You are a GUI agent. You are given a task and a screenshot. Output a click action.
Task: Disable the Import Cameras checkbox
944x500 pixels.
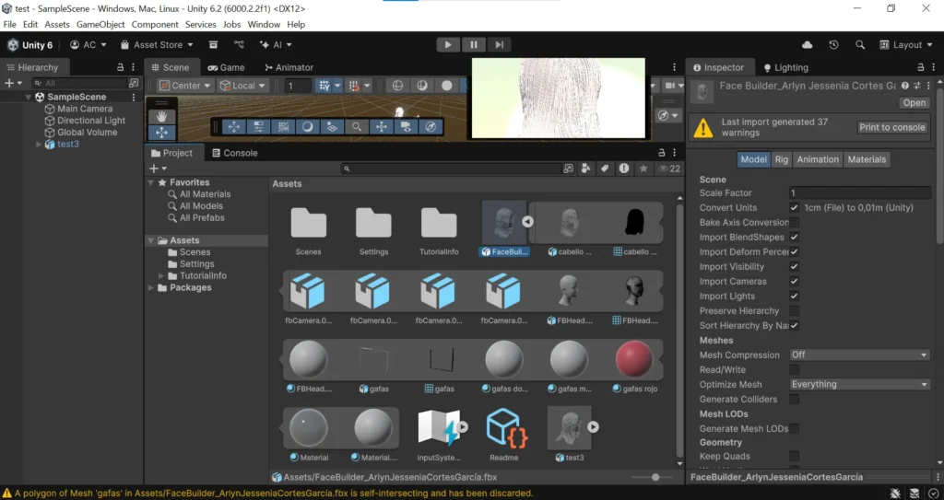click(795, 282)
